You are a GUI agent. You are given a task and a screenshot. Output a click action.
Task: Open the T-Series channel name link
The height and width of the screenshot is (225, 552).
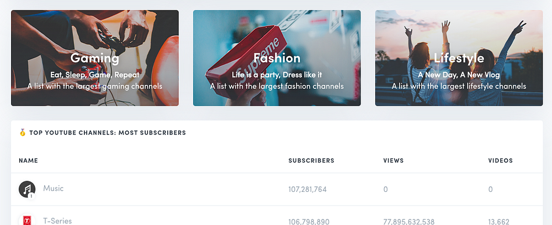point(57,221)
